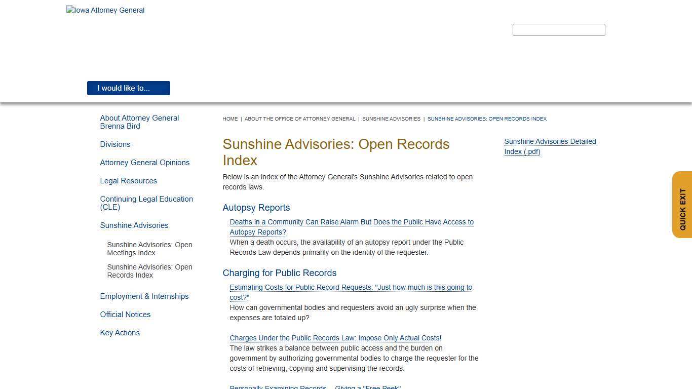Viewport: 692px width, 389px height.
Task: Click the search input field
Action: 559,30
